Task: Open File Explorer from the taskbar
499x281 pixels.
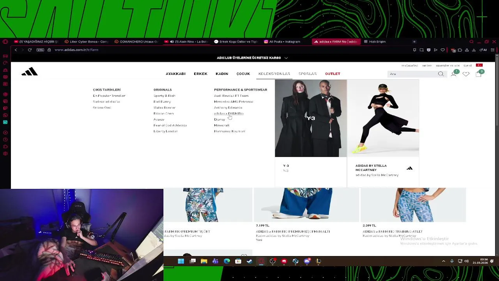Action: [204, 261]
